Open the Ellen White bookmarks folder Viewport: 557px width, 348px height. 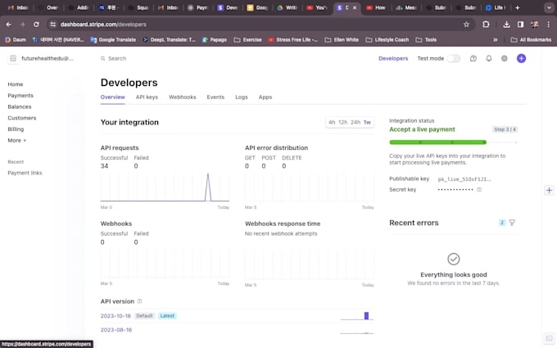[x=342, y=40]
